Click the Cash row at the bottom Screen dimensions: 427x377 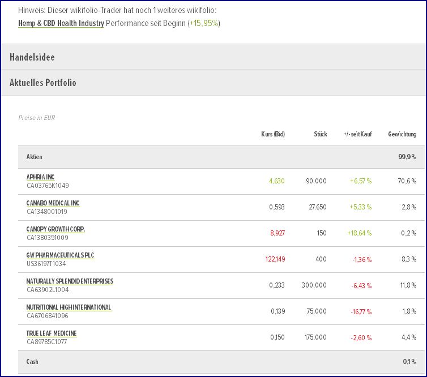221,361
